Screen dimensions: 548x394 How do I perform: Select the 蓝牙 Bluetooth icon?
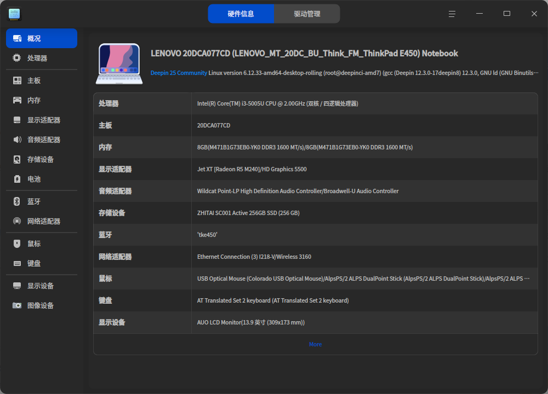[17, 201]
